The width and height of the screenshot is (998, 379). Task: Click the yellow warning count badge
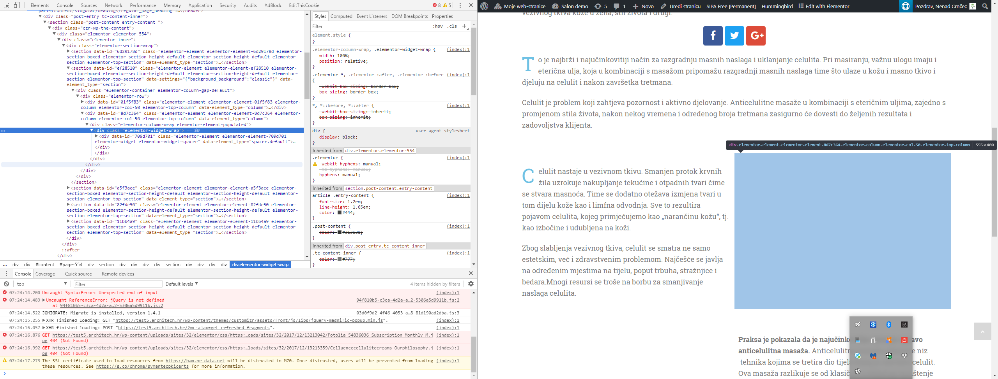(447, 5)
